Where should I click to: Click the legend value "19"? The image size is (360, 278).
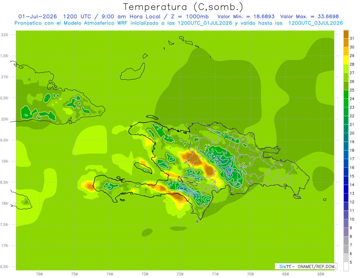click(x=352, y=142)
